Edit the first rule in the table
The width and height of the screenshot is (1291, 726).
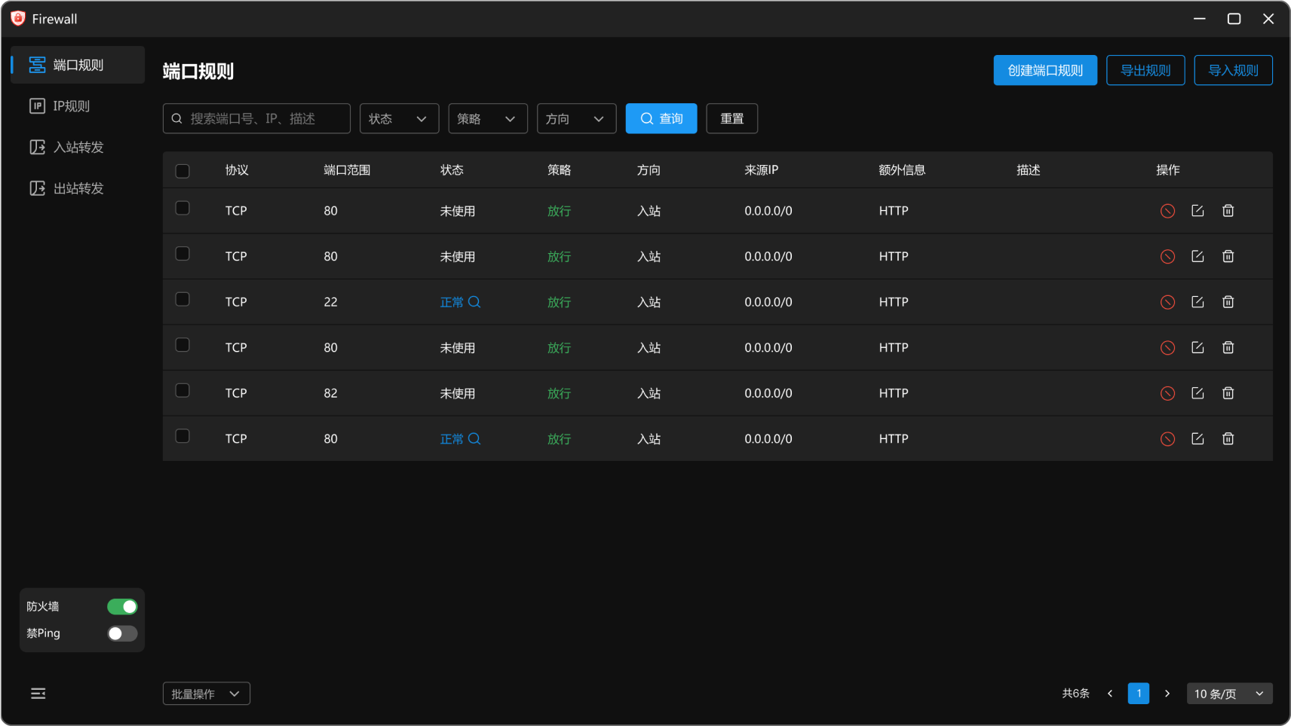click(1197, 211)
